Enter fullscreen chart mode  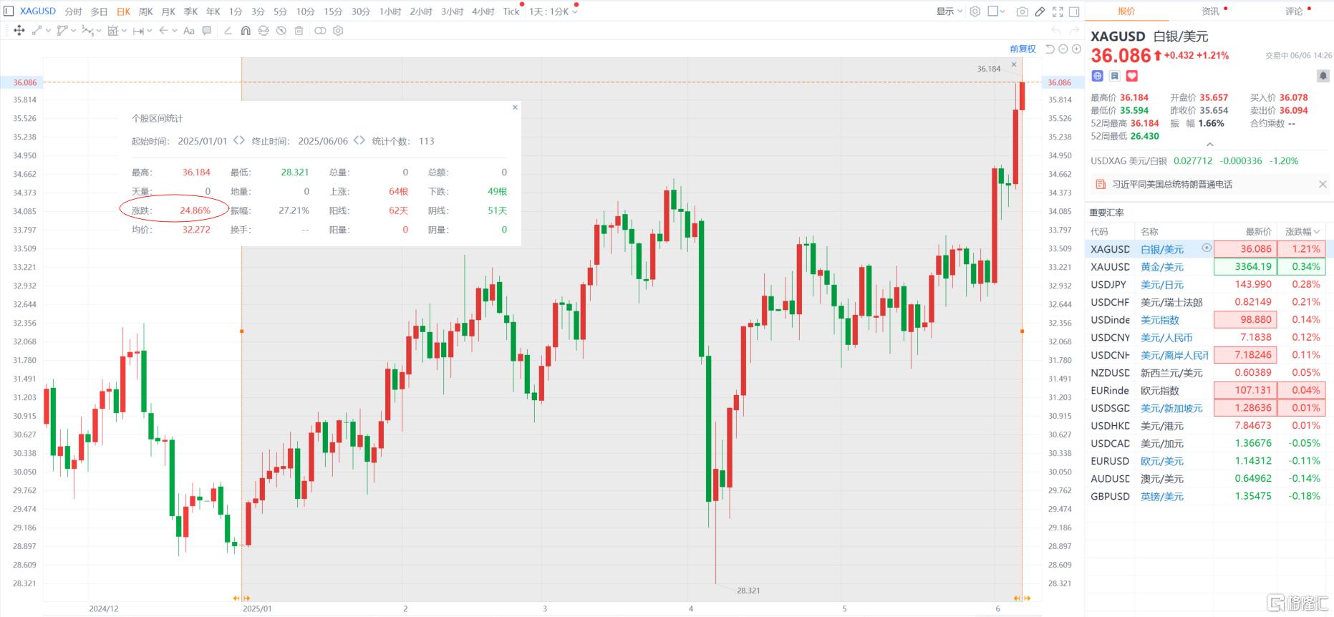point(1058,11)
